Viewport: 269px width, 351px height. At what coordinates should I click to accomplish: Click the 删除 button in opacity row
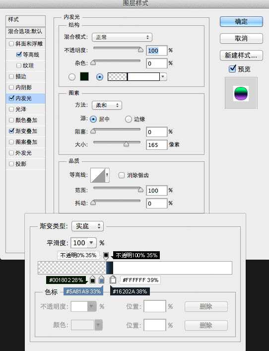(x=206, y=306)
